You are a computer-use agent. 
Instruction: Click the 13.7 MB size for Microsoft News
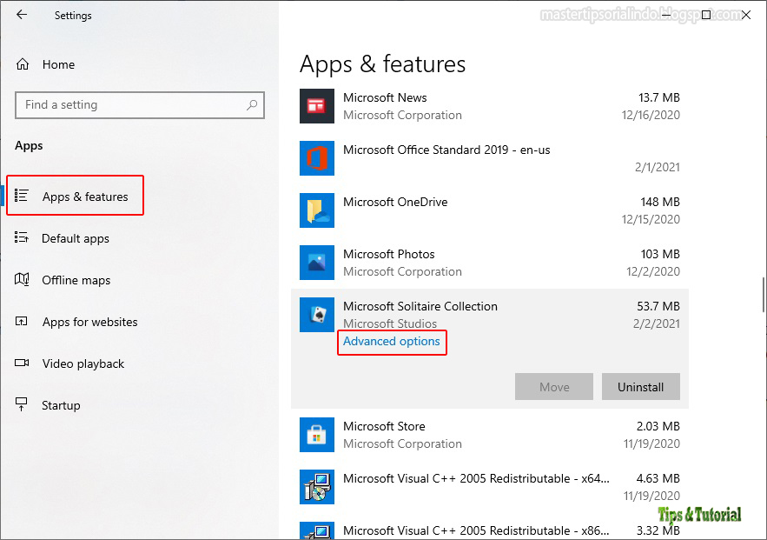click(659, 97)
